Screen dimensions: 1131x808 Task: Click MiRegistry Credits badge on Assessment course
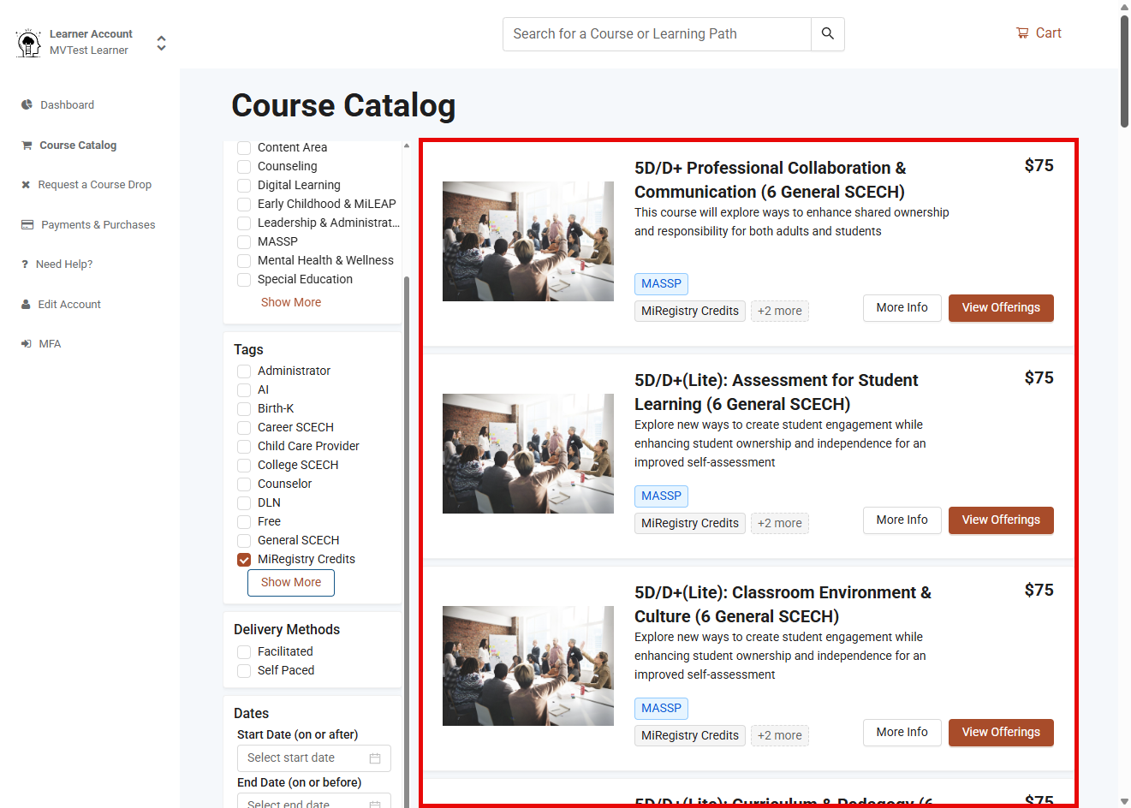[690, 524]
